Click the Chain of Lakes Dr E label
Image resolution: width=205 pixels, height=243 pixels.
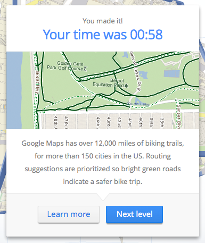click(135, 71)
